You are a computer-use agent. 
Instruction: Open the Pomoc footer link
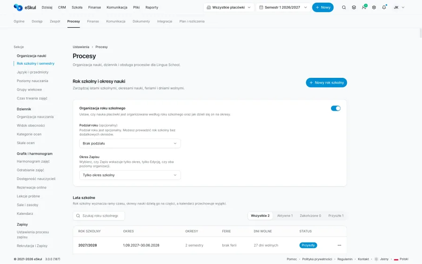point(292,259)
